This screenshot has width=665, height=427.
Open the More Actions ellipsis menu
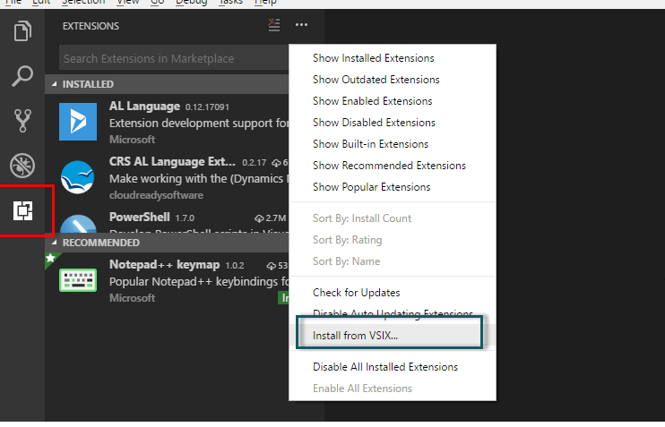(301, 25)
